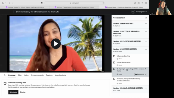Tick checkbox for lecture 11 Healing Money Blocks
This screenshot has width=174, height=98.
(x=114, y=79)
